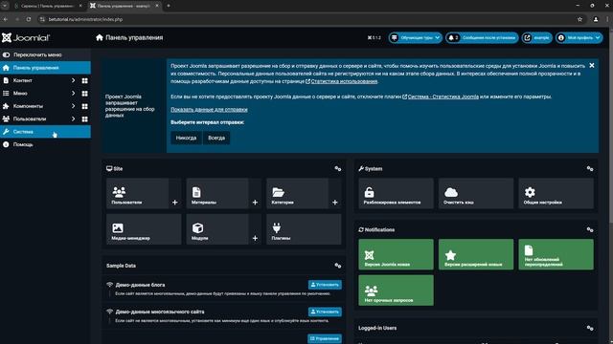The width and height of the screenshot is (613, 344).
Task: Click the Очистить кэш tile
Action: (x=476, y=193)
